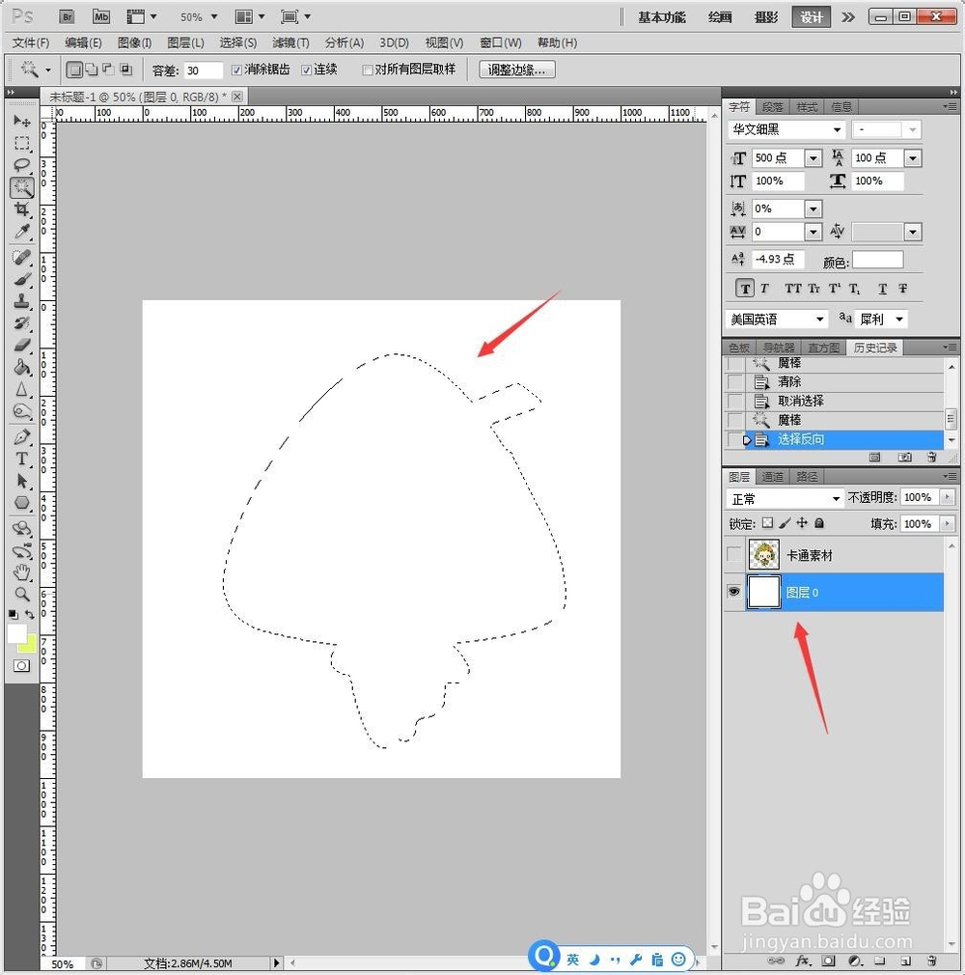Select the Clone Stamp tool
Viewport: 965px width, 975px height.
click(x=22, y=301)
